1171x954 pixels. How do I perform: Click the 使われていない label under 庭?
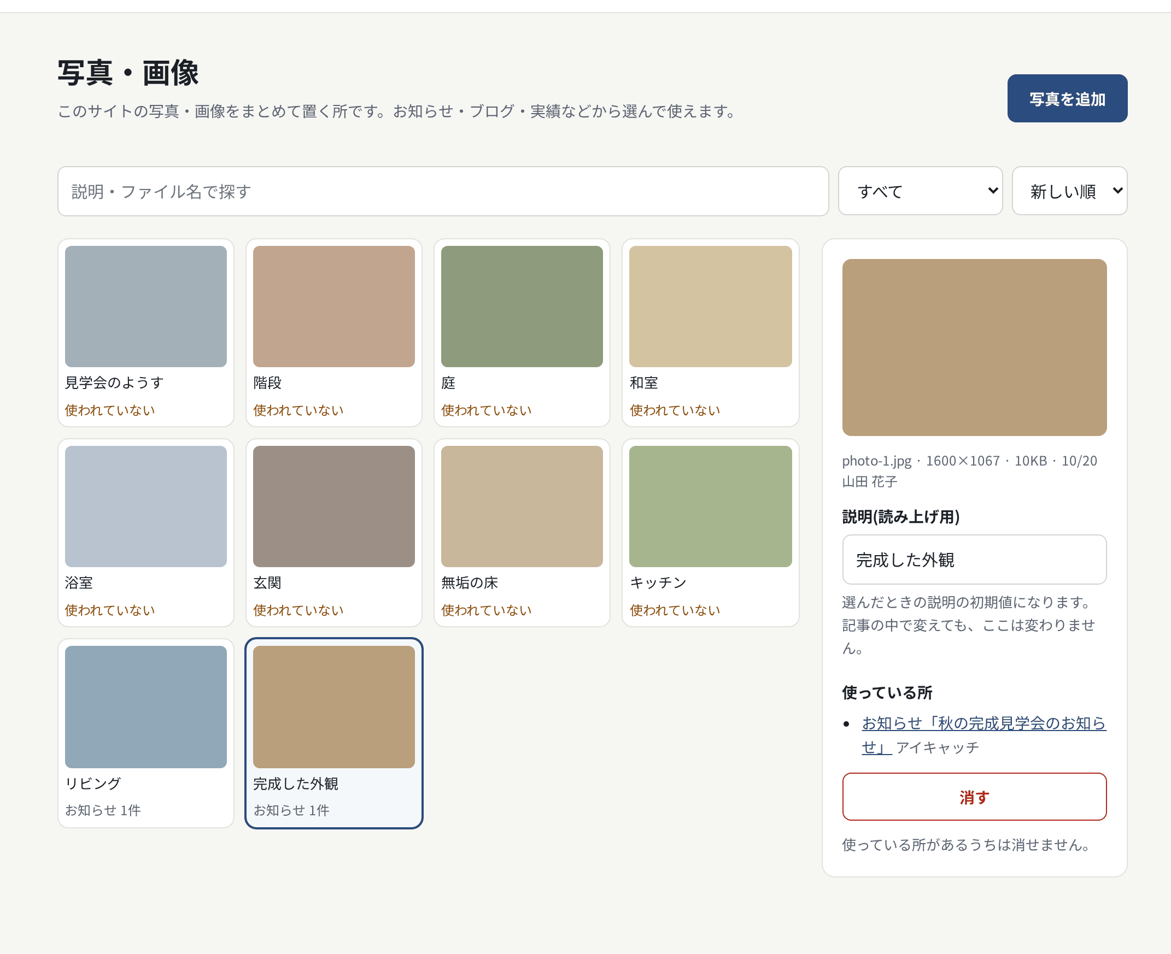(x=486, y=410)
